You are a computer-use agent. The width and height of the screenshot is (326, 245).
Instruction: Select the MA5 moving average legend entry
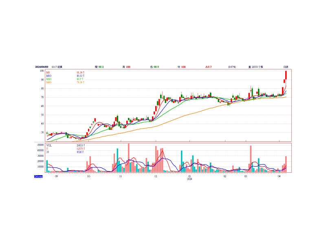(48, 72)
